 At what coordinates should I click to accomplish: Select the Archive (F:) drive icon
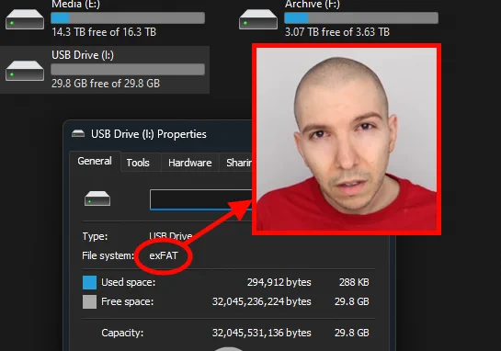pos(258,19)
